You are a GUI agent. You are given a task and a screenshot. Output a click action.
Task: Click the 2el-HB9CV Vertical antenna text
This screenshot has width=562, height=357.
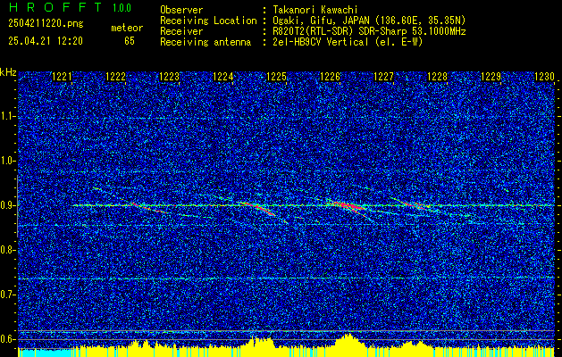[348, 42]
